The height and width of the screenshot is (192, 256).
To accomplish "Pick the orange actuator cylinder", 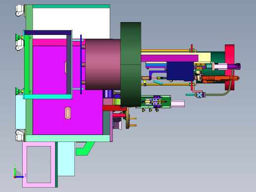I will pyautogui.click(x=220, y=78).
